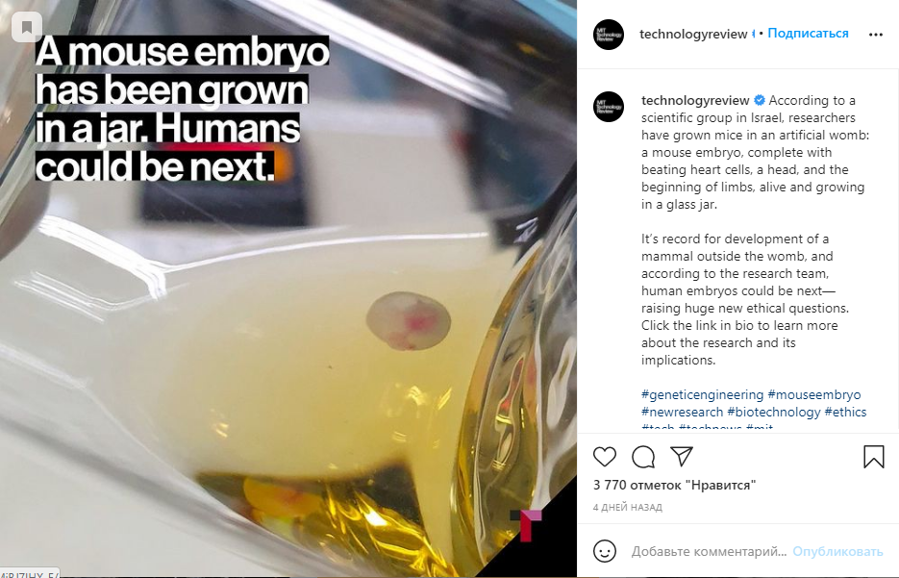The height and width of the screenshot is (578, 899).
Task: Click the verified badge next to technologyreview
Action: coord(760,100)
